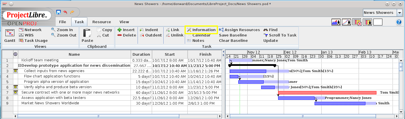Select the Market News Showers Gantt bar
The height and width of the screenshot is (119, 405).
point(340,103)
